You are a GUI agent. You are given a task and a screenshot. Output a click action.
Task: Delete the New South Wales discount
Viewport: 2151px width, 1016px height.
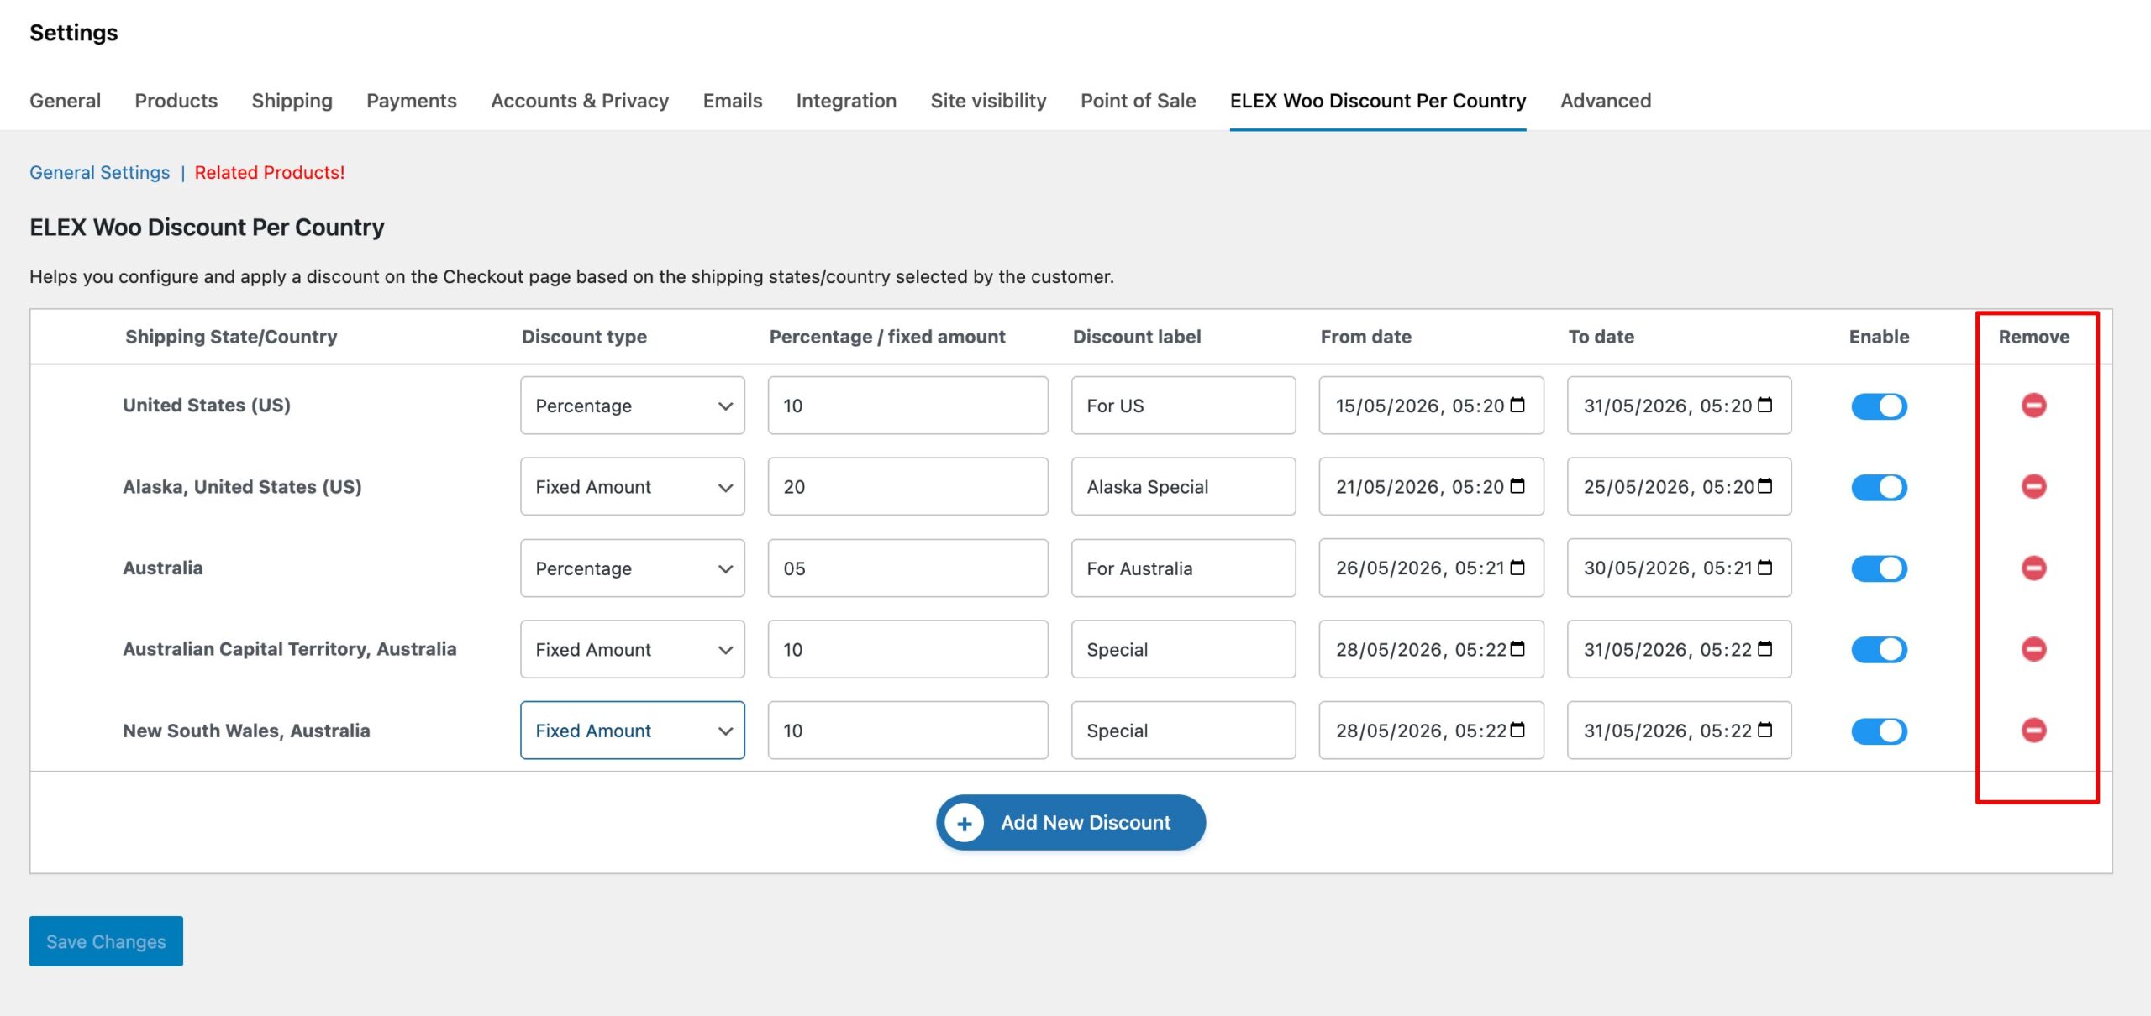[x=2033, y=730]
